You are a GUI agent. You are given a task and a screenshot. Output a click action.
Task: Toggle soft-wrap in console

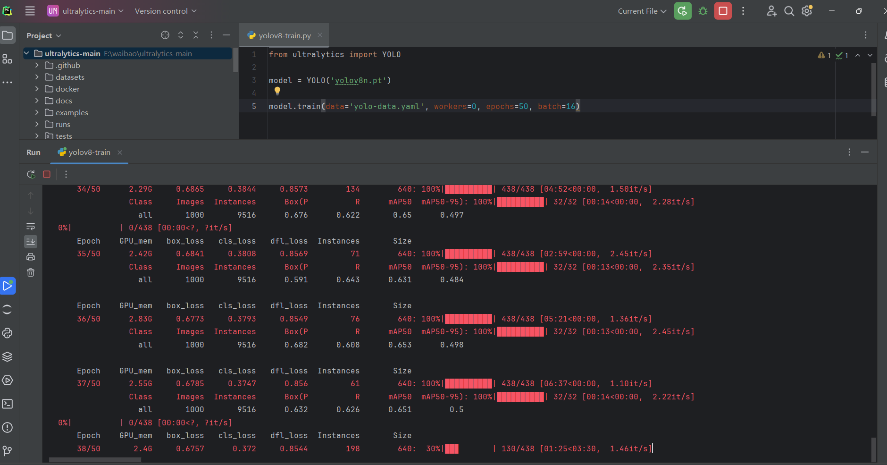[x=31, y=226]
